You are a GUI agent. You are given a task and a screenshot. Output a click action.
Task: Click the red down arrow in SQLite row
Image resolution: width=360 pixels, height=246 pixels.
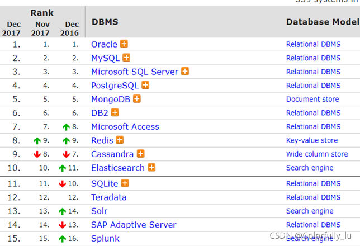point(63,184)
